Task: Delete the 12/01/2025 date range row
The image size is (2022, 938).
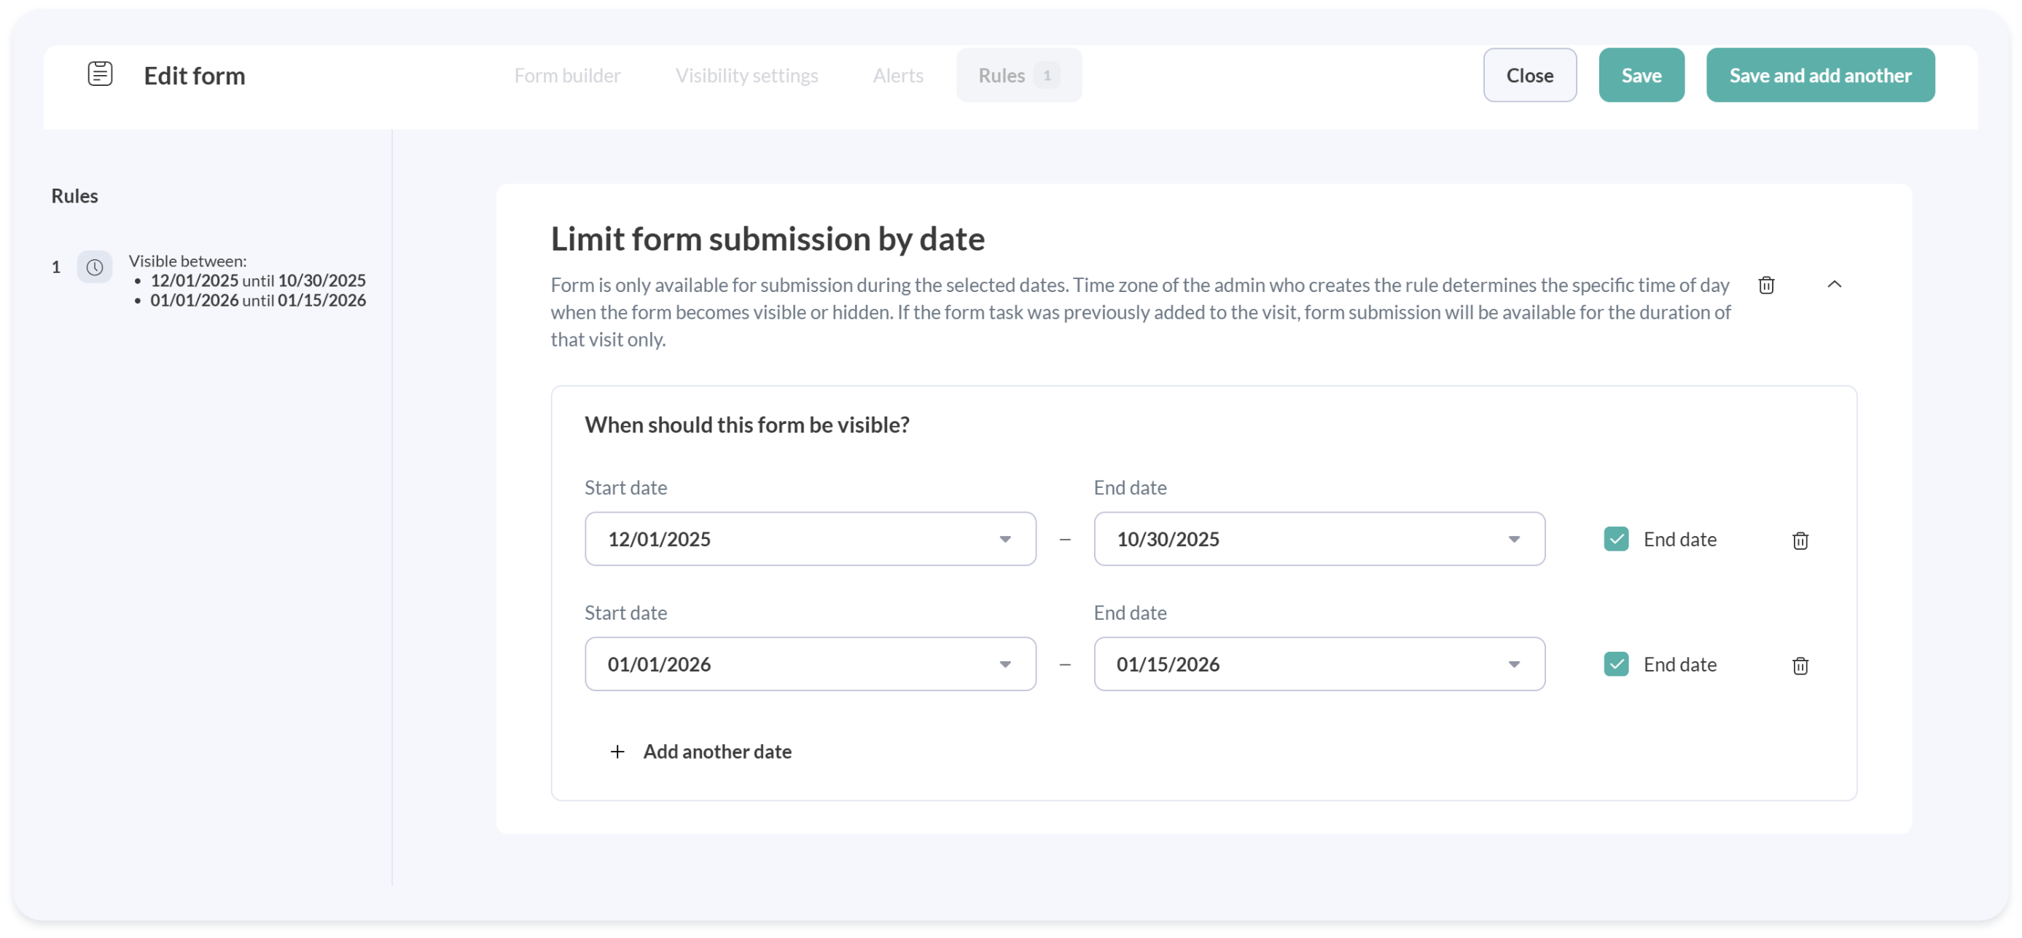Action: (1800, 540)
